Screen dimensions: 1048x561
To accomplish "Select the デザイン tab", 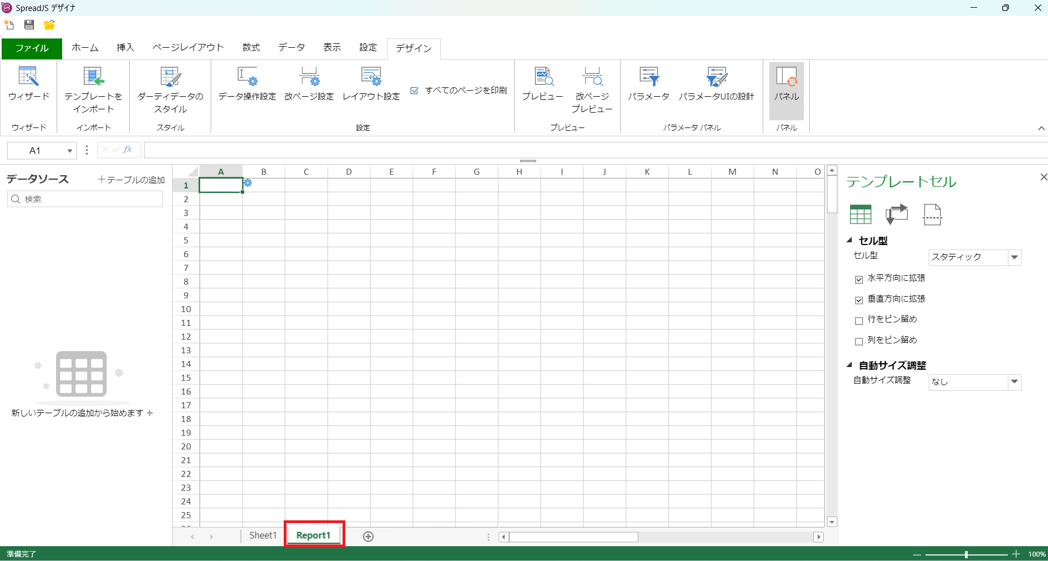I will pyautogui.click(x=413, y=48).
